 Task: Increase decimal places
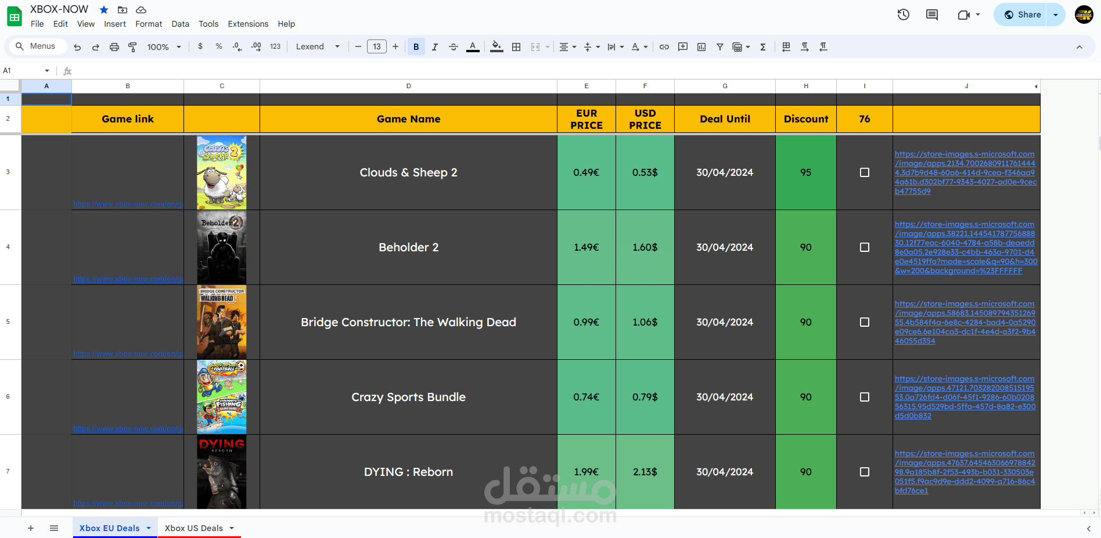256,46
